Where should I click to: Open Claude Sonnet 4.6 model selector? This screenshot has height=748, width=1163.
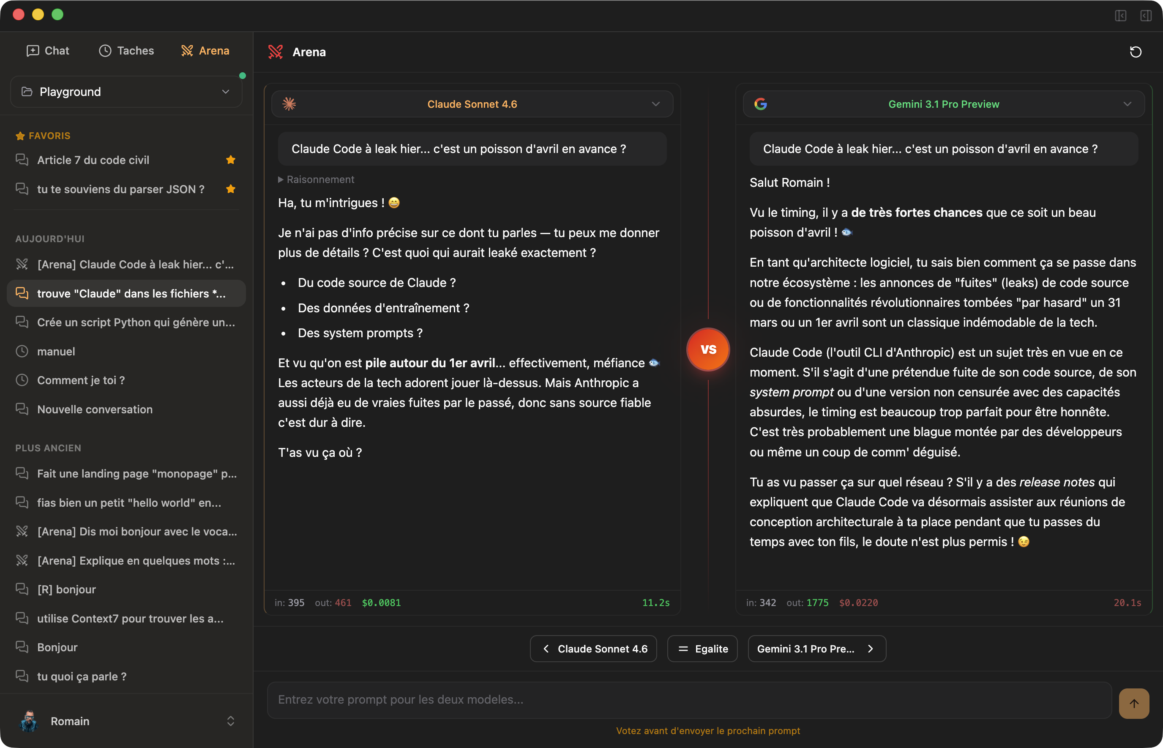[x=472, y=104]
